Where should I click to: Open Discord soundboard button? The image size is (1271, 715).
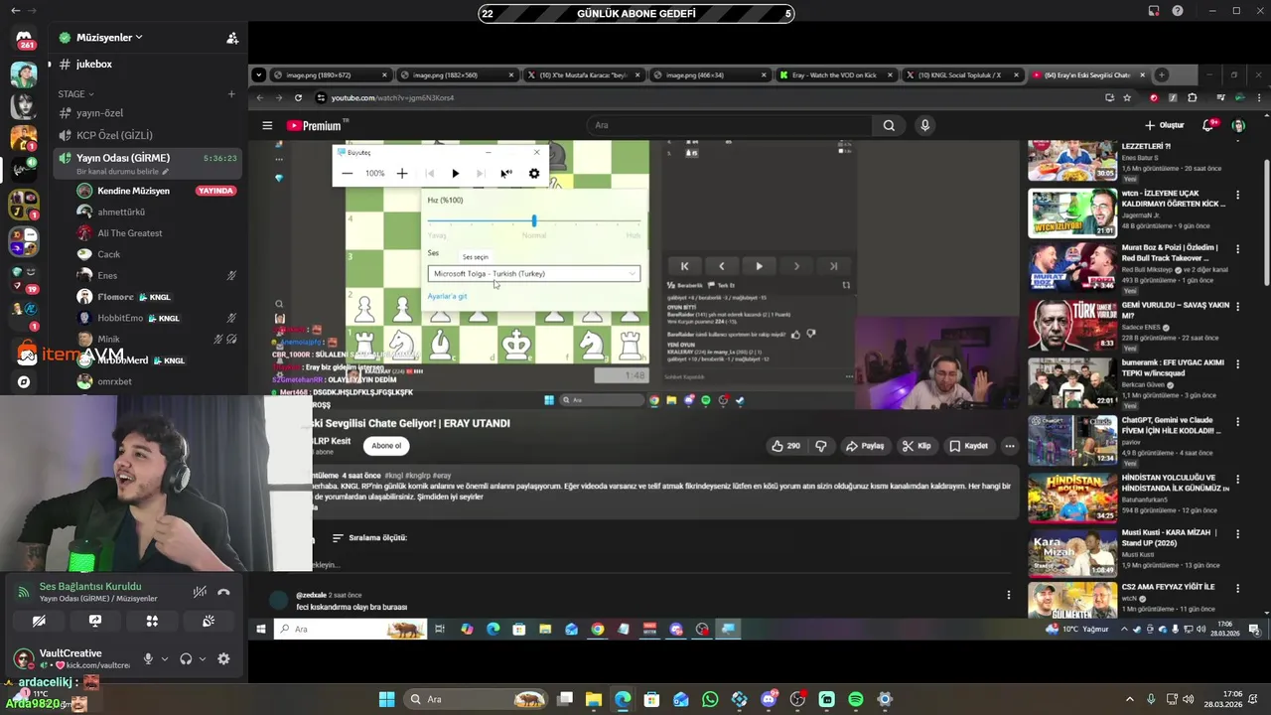coord(209,621)
